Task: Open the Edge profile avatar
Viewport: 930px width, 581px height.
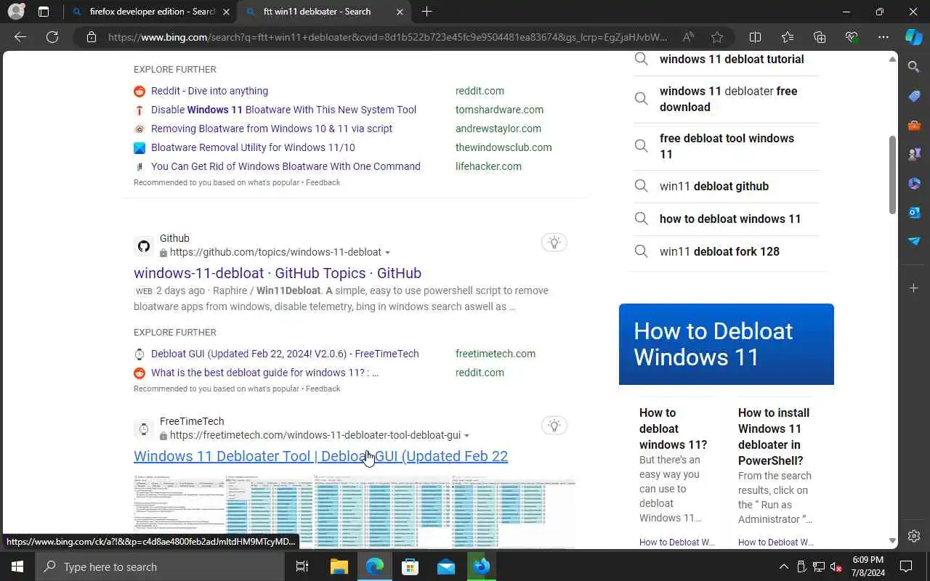Action: [x=16, y=12]
